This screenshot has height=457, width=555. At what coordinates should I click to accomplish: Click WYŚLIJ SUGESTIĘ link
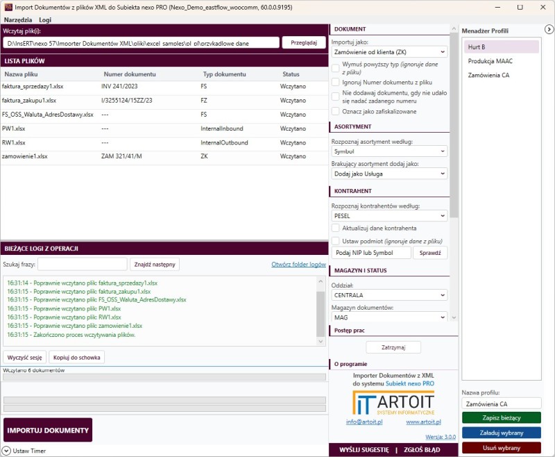tap(364, 449)
